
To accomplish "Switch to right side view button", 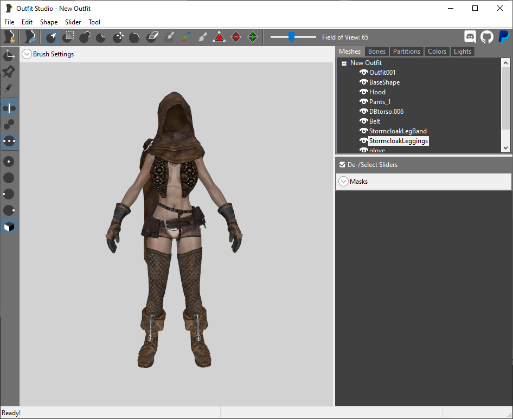I will pyautogui.click(x=9, y=210).
